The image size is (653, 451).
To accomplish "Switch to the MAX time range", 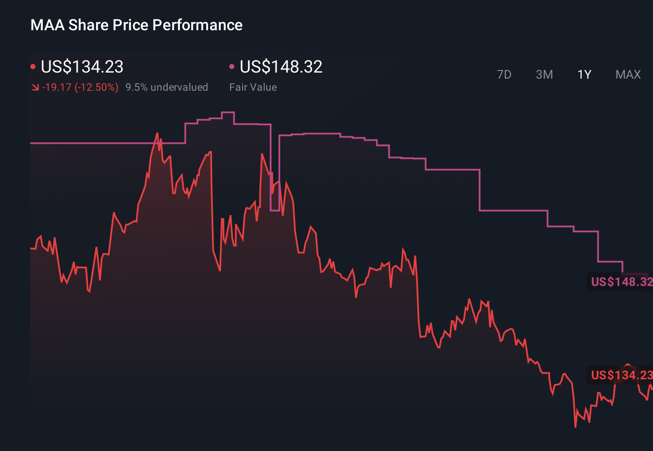I will tap(627, 74).
